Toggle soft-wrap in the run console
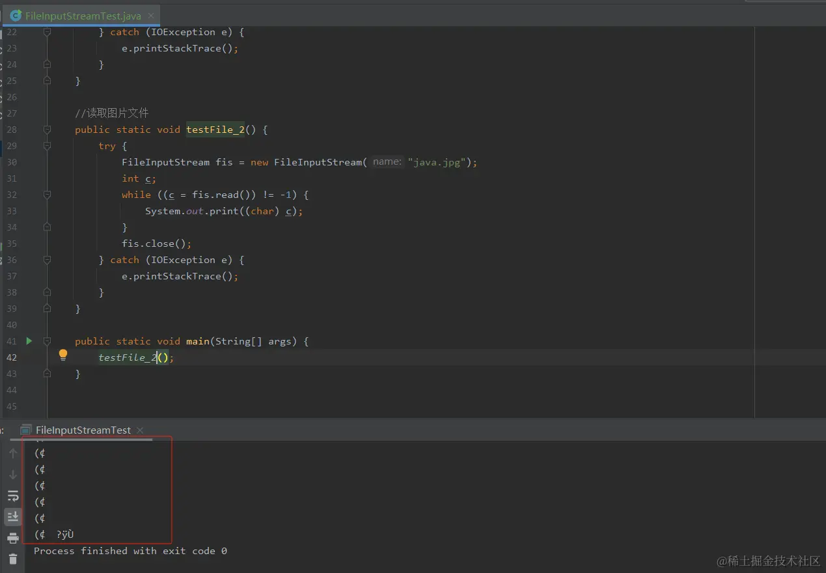 click(13, 496)
